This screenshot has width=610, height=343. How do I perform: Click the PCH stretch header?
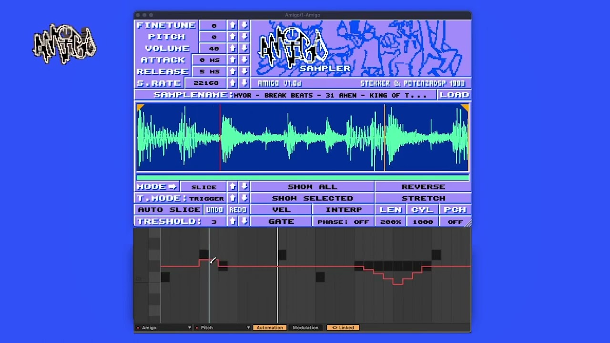[x=455, y=210]
